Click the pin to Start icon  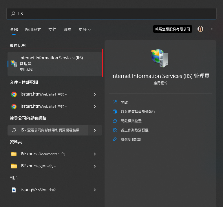pos(115,139)
